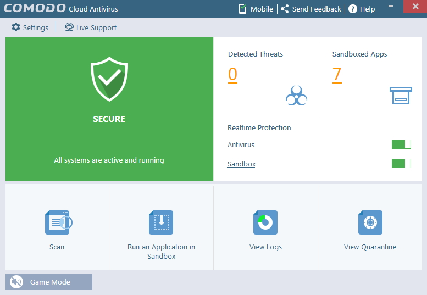This screenshot has height=295, width=427.
Task: Click the Help question mark icon
Action: 352,9
